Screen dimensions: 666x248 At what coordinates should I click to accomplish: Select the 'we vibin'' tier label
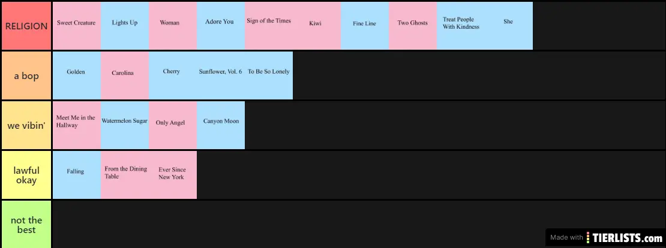click(26, 125)
